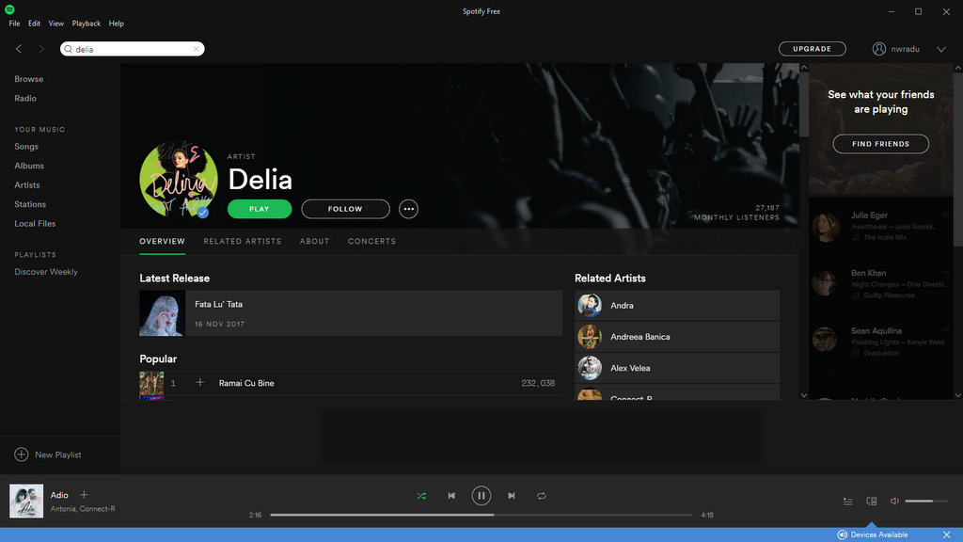The image size is (963, 542).
Task: Switch to the Overview tab
Action: pyautogui.click(x=162, y=242)
